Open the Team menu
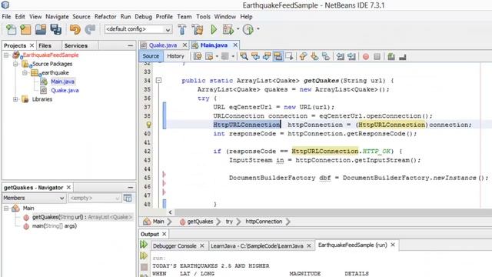This screenshot has width=492, height=277. point(184,17)
